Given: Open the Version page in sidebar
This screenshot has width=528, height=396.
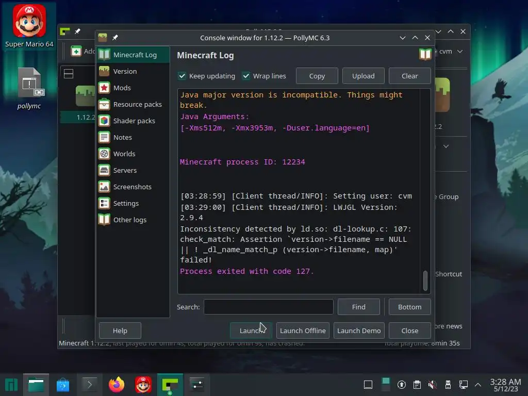Looking at the screenshot, I should pos(133,71).
